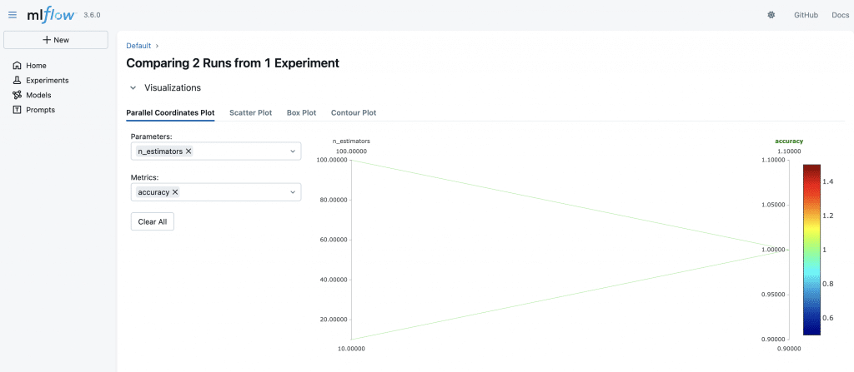Remove the accuracy metric tag
This screenshot has width=854, height=372.
pos(175,192)
